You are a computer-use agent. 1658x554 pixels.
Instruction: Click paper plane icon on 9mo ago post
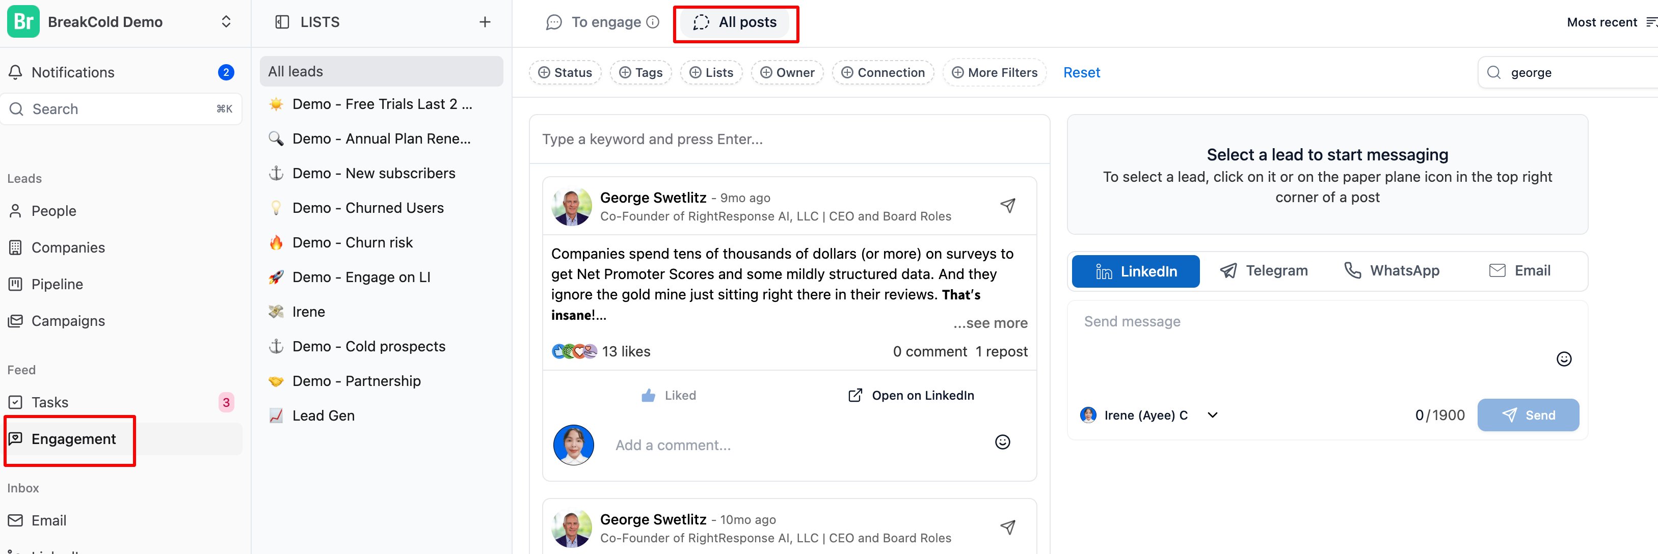pyautogui.click(x=1007, y=205)
